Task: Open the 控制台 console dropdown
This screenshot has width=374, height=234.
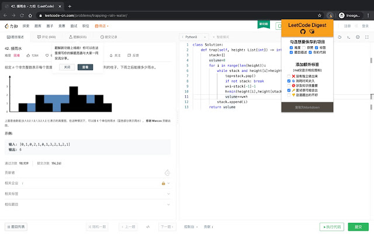Action: pos(191,227)
